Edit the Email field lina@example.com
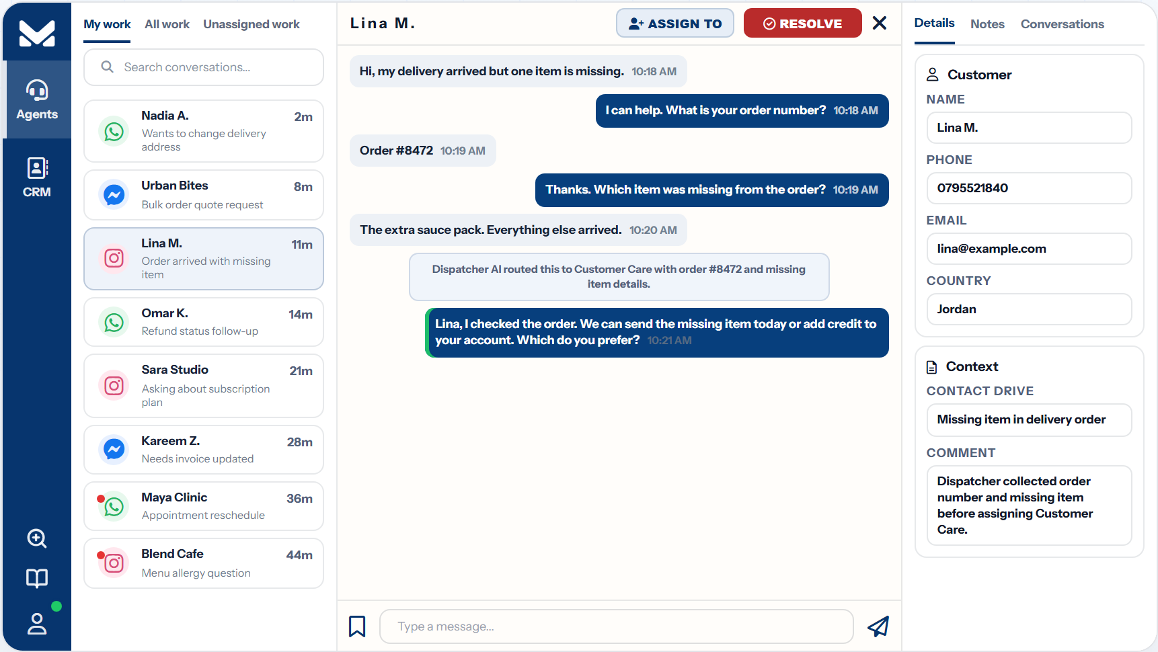Viewport: 1158px width, 652px height. click(x=1030, y=249)
